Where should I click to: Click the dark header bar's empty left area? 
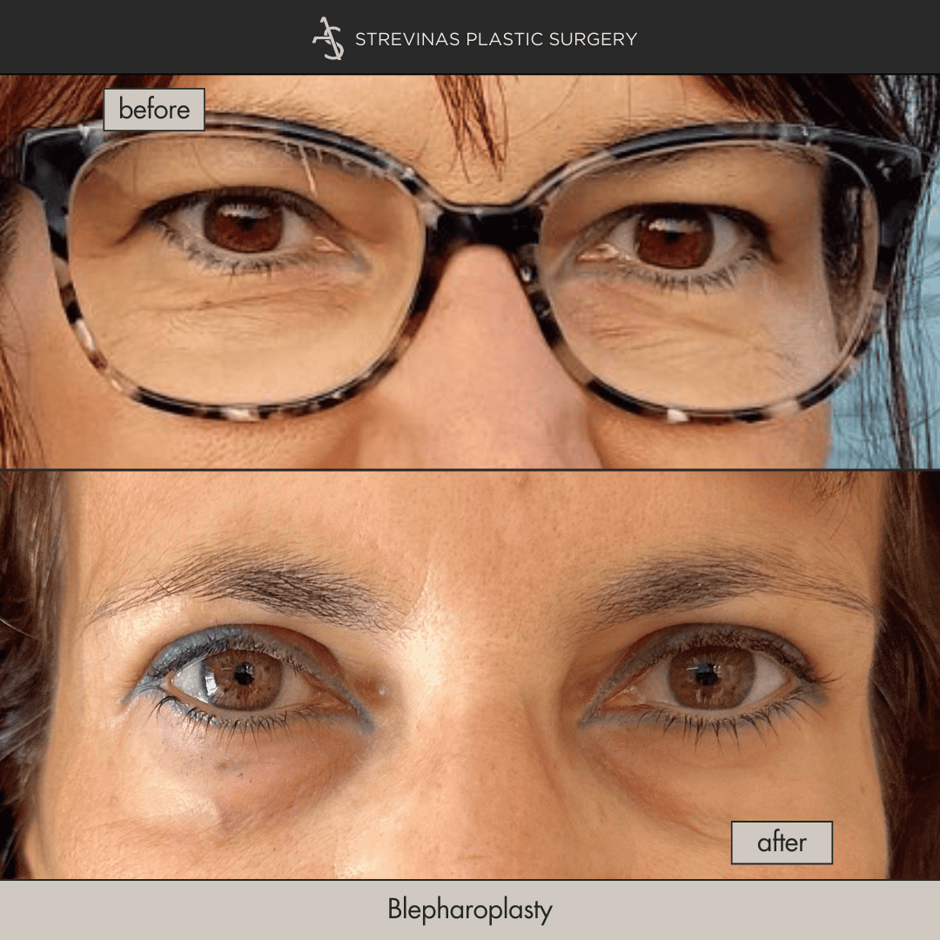coord(131,38)
